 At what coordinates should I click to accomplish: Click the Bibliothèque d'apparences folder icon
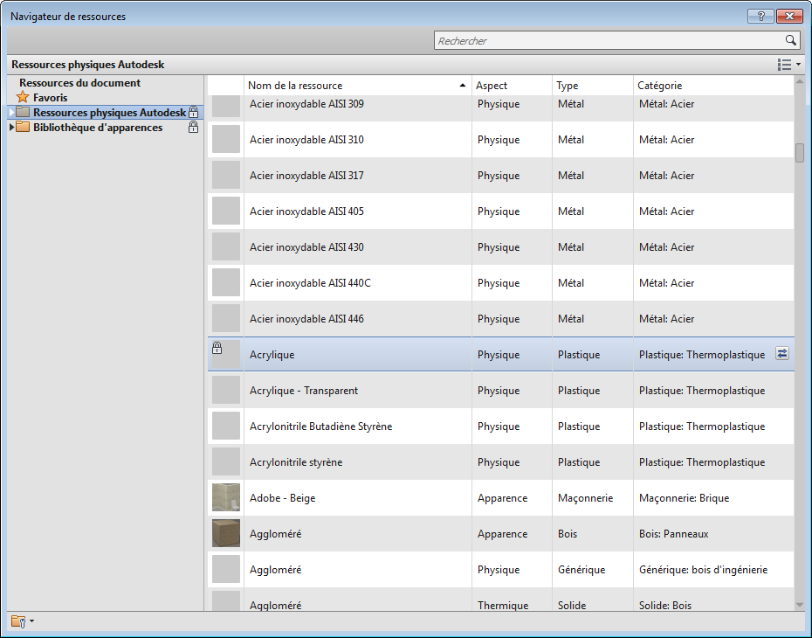coord(23,127)
